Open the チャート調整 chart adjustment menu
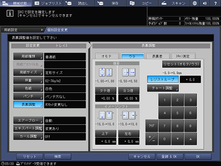 pos(163,88)
